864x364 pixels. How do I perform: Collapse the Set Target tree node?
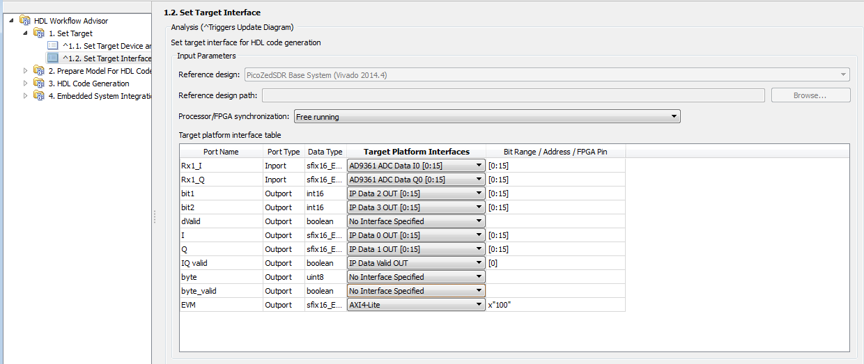[x=26, y=33]
